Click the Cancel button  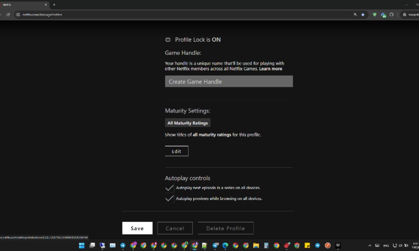[x=175, y=228]
